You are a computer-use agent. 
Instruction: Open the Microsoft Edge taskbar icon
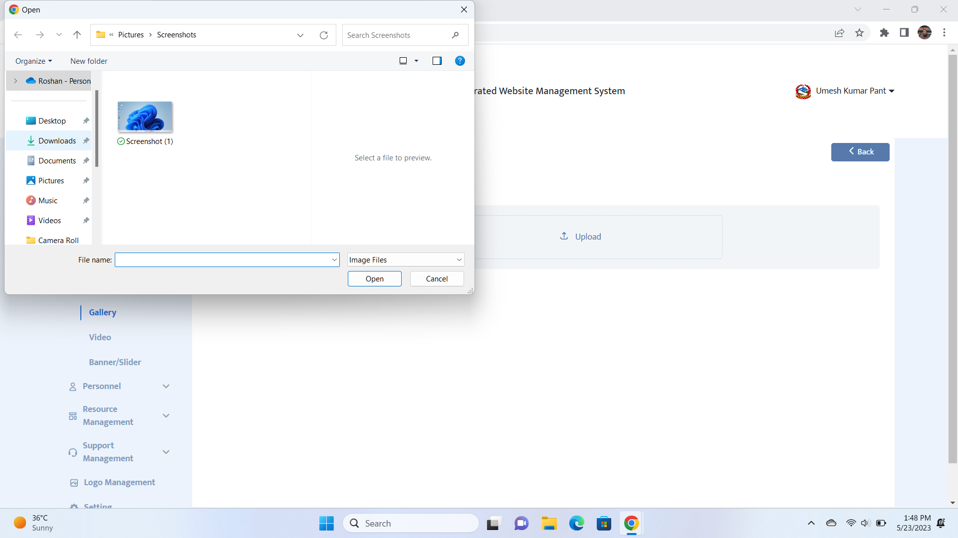click(576, 524)
